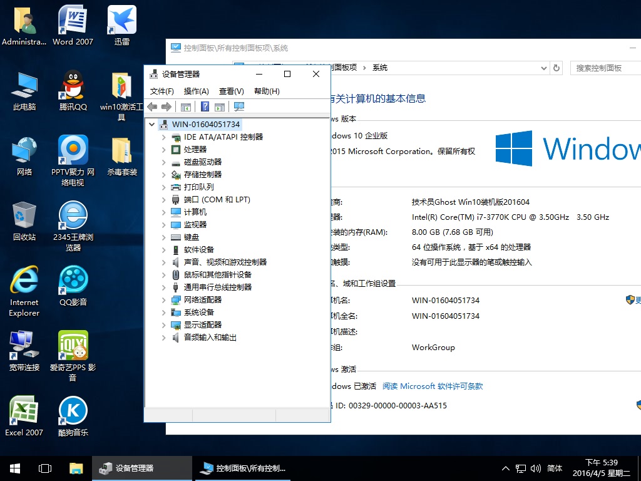Click 系统 in the Control Panel breadcrumb
Image resolution: width=641 pixels, height=481 pixels.
pyautogui.click(x=380, y=68)
